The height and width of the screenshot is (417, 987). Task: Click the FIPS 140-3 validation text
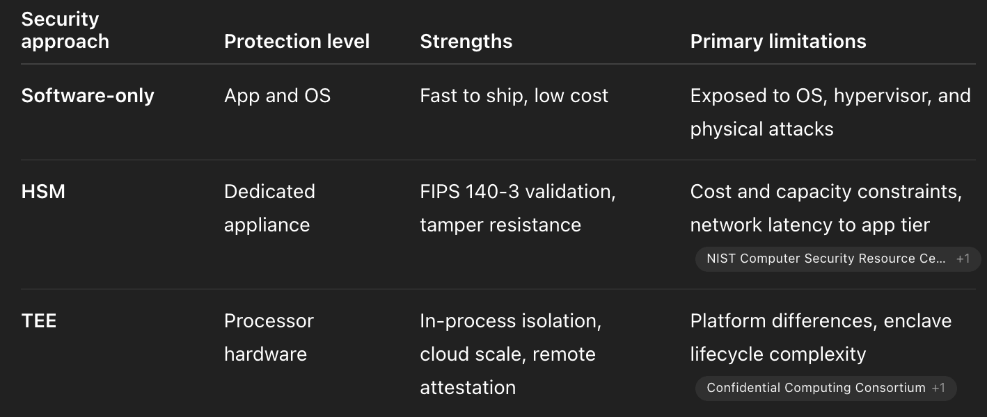(518, 192)
